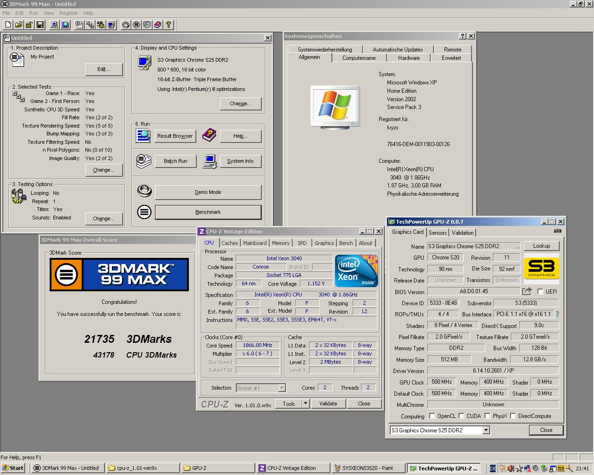Image resolution: width=594 pixels, height=475 pixels.
Task: Click the yellow question mark toolbar icon
Action: click(168, 25)
